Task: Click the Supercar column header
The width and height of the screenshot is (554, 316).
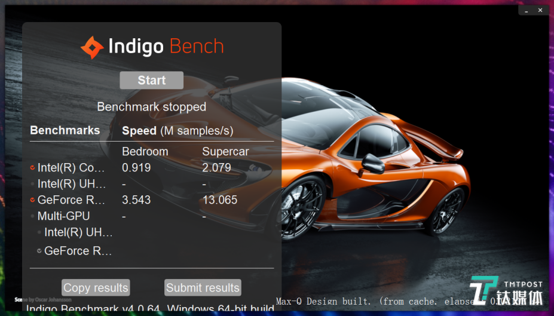Action: [225, 152]
